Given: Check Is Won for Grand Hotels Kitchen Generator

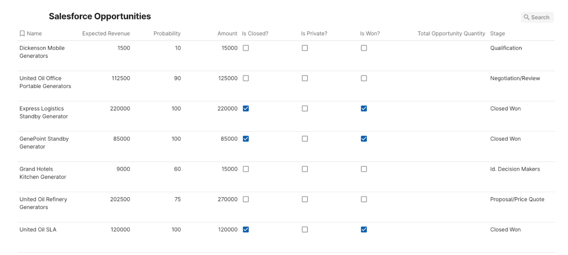Looking at the screenshot, I should (364, 169).
